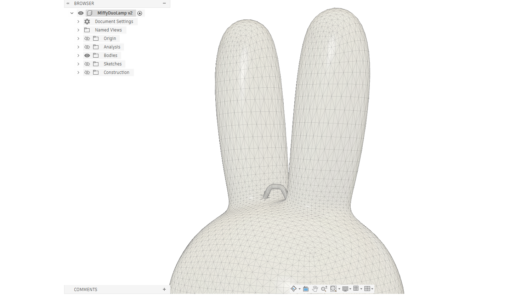Activate MiffyDuoLamp v2 component radio button
Screen dimensions: 527x296
140,13
